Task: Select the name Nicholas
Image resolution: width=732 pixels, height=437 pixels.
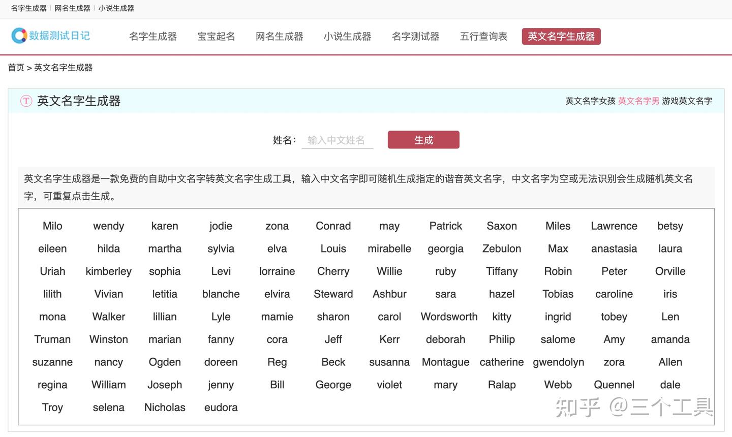Action: tap(165, 408)
